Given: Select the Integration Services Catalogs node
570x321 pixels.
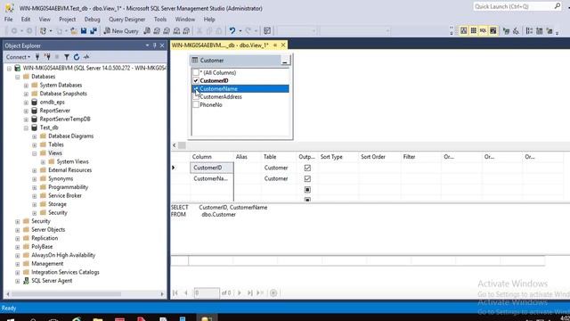Looking at the screenshot, I should click(x=65, y=272).
